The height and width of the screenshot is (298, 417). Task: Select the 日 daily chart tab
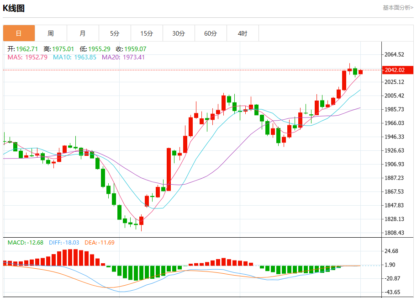tap(19, 33)
